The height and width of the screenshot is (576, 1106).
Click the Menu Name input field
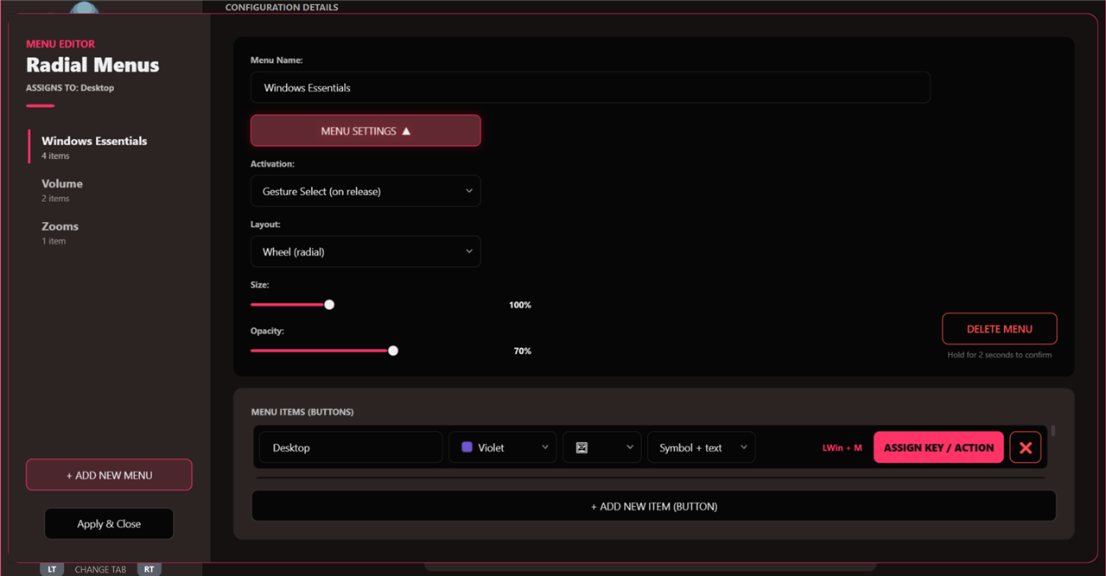coord(590,87)
